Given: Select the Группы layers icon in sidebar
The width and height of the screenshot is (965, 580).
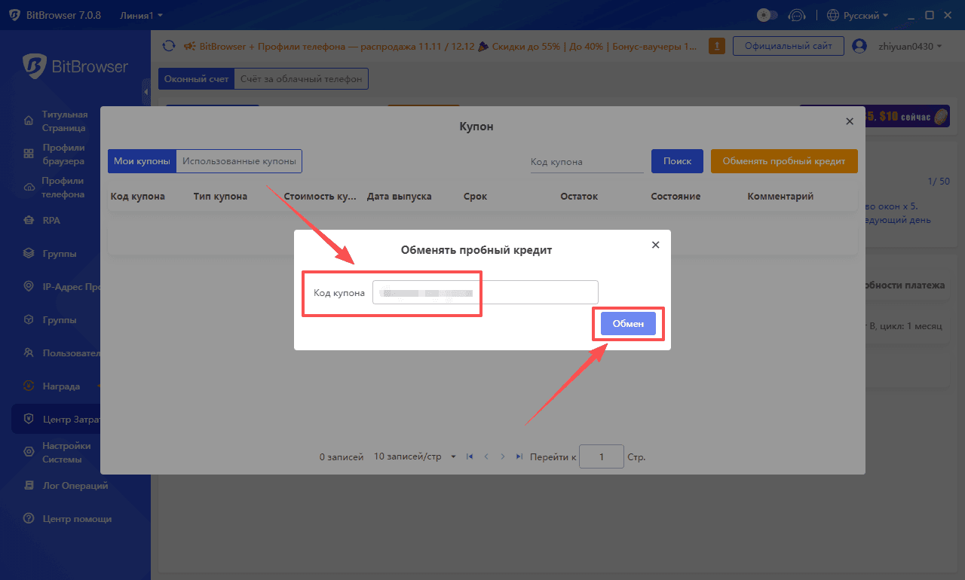Looking at the screenshot, I should 30,253.
